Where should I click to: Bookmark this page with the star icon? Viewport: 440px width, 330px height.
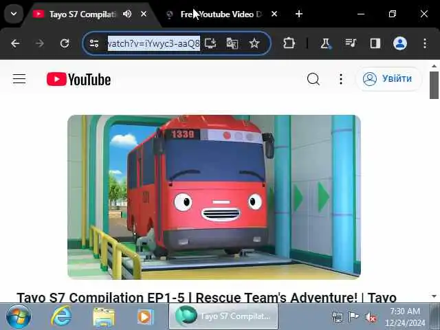[254, 43]
